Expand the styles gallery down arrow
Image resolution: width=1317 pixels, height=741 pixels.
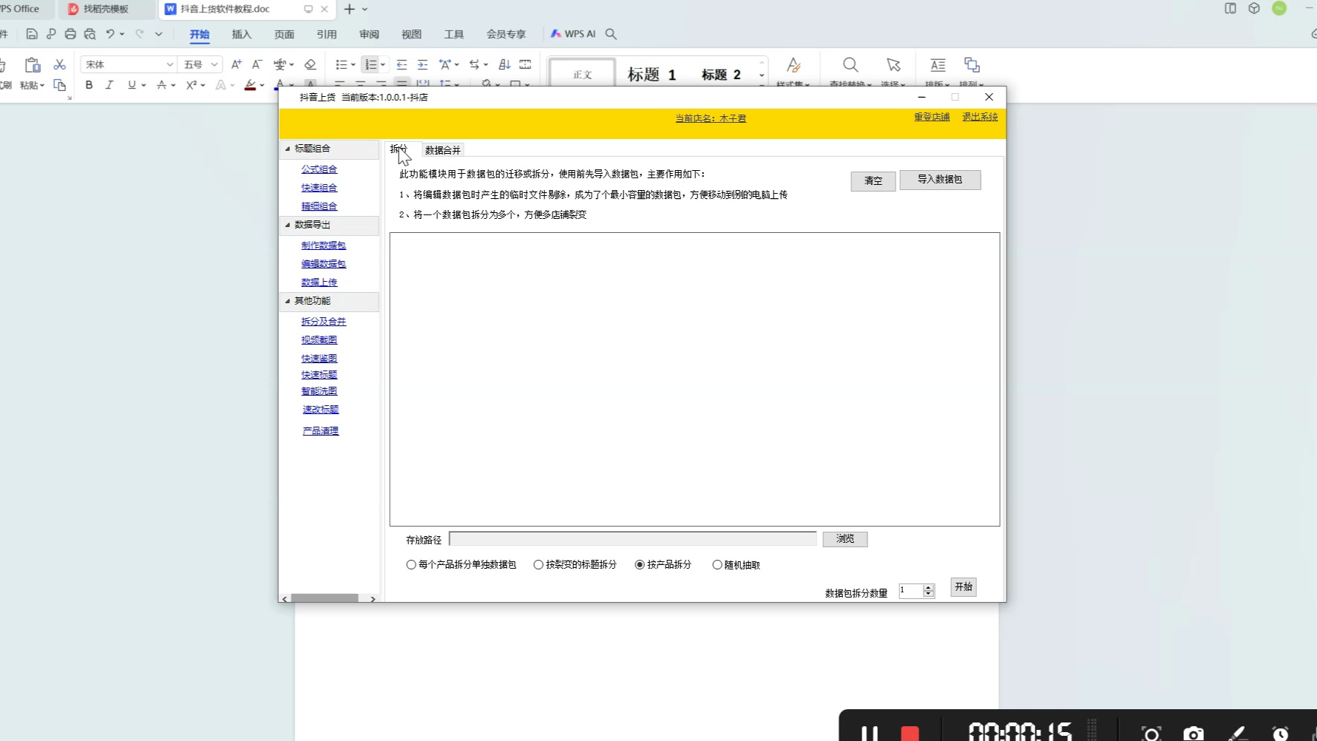(x=762, y=75)
